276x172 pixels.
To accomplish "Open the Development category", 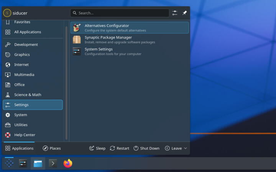I will (33, 45).
